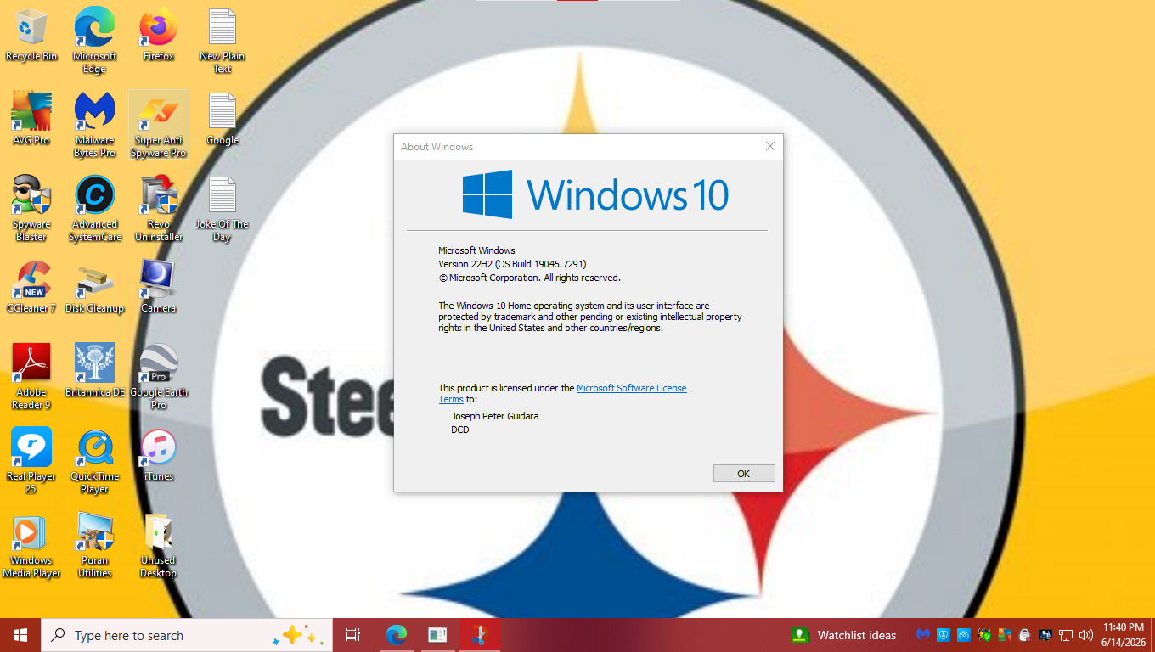Open Malwarebytes from the system tray
This screenshot has height=652, width=1155.
[x=923, y=635]
